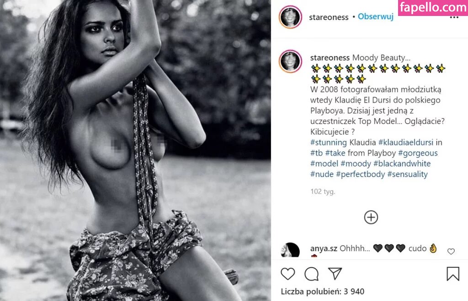Follow stareoness via Obserwuj link
468x301 pixels.
pos(376,17)
